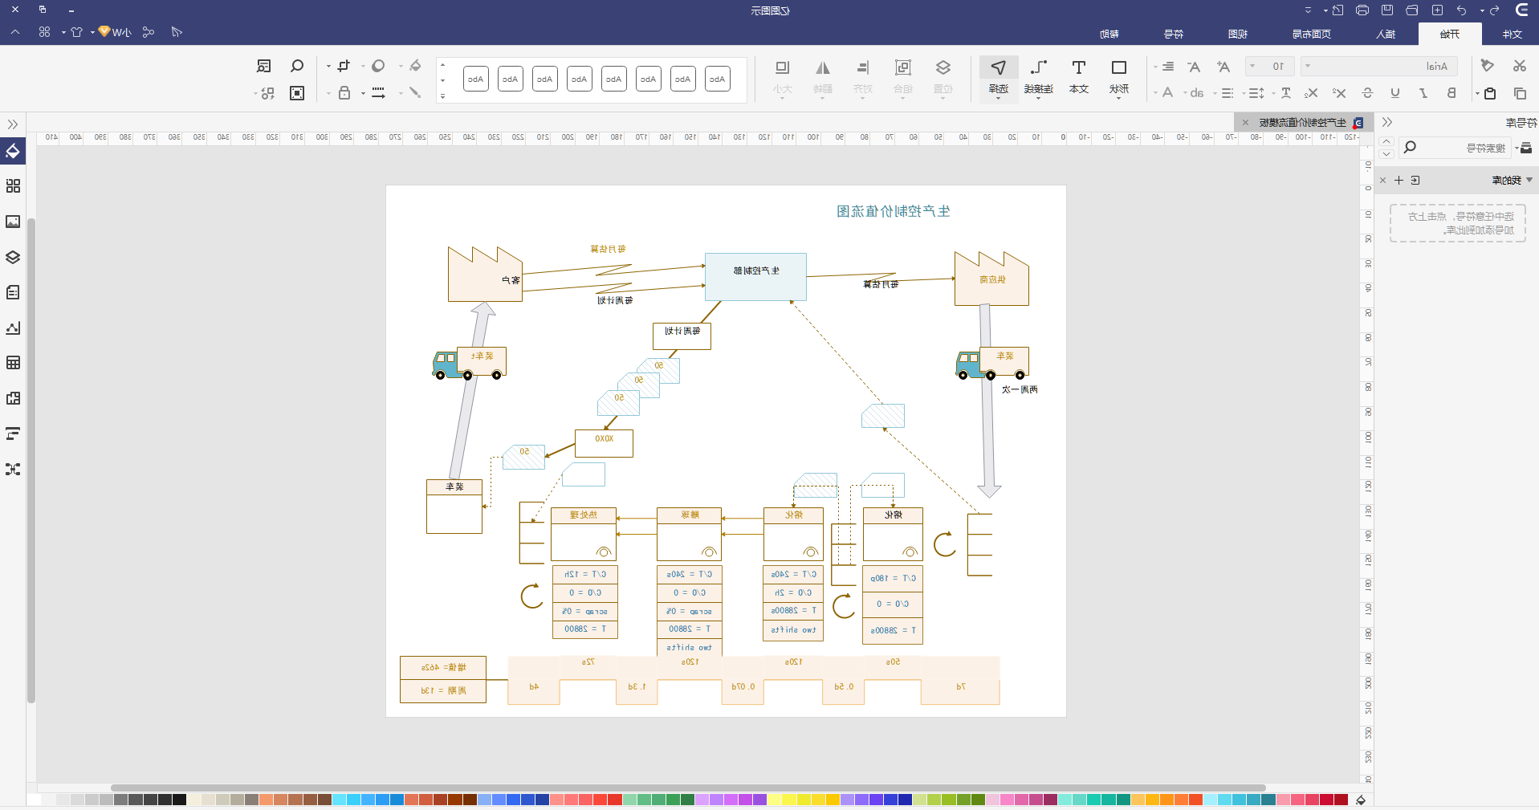Click the scissors Cut icon

coord(1519,66)
